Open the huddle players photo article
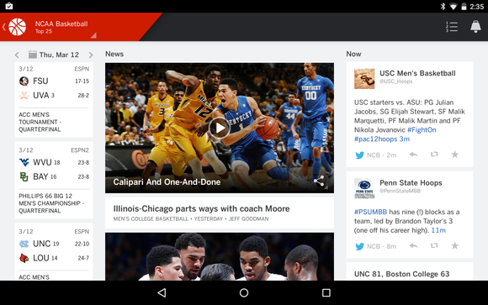The height and width of the screenshot is (305, 488). click(x=220, y=256)
